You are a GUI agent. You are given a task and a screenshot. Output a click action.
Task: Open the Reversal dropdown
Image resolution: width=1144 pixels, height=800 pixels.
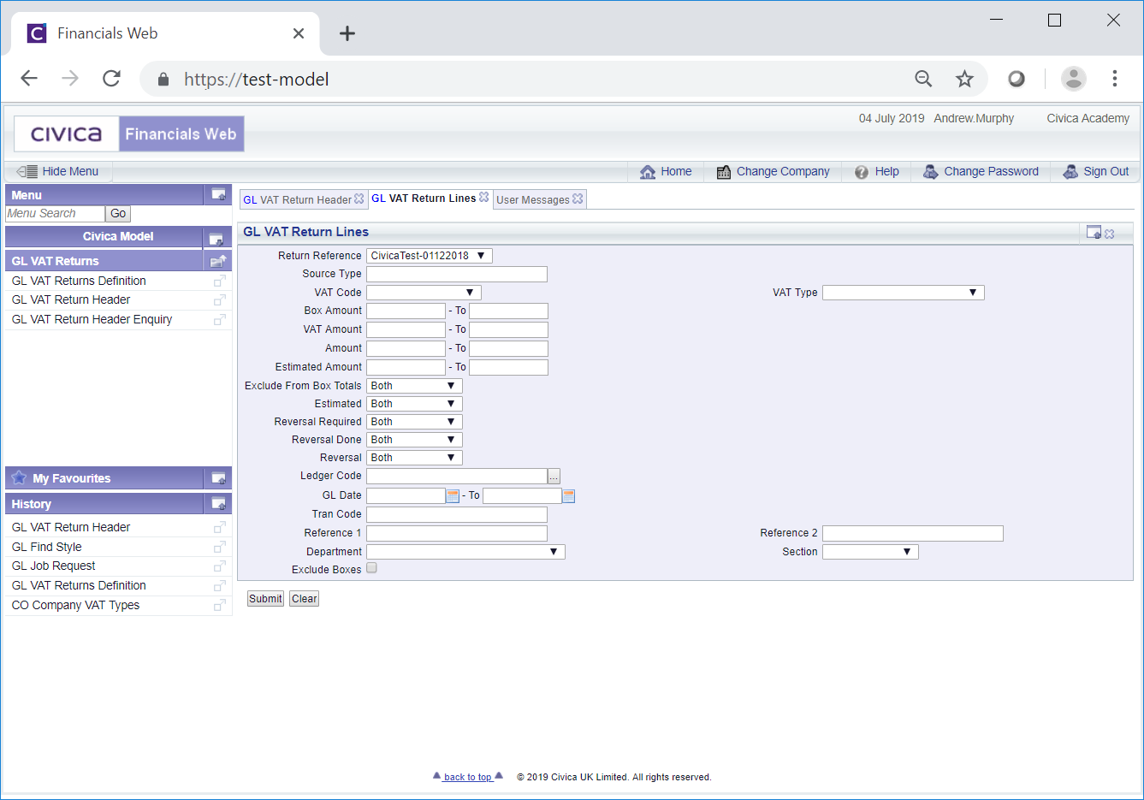click(x=414, y=458)
